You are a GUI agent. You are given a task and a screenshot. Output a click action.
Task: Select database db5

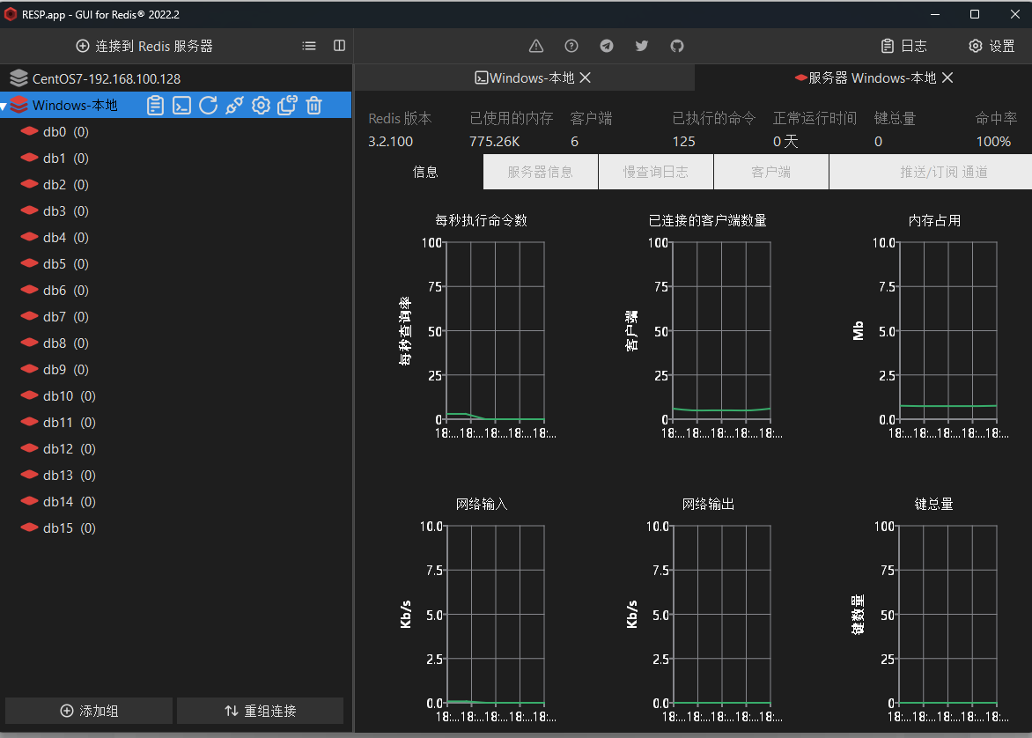point(55,263)
